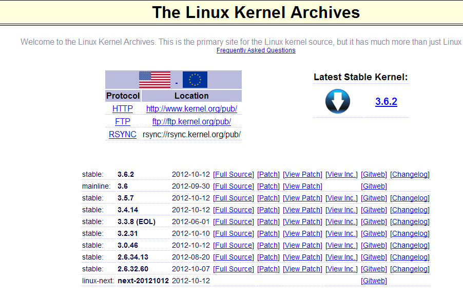Image resolution: width=463 pixels, height=295 pixels.
Task: Open Patch link for stable 3.5.7
Action: pyautogui.click(x=268, y=198)
